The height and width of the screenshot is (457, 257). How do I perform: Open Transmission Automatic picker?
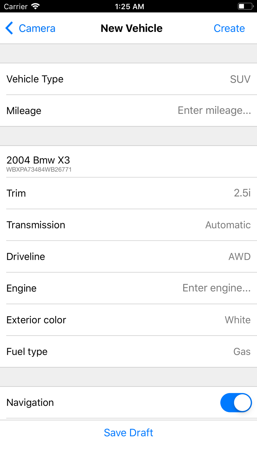point(128,225)
